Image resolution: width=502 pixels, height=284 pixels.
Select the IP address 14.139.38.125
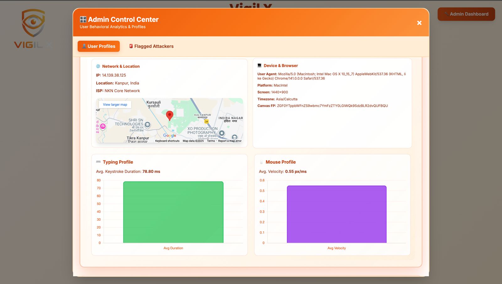[x=114, y=75]
